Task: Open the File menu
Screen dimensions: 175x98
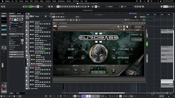Action: [12, 1]
